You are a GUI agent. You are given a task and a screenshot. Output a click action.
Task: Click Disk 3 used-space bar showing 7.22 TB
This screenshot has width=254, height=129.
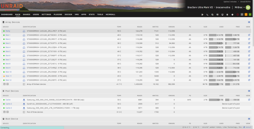click(x=216, y=43)
